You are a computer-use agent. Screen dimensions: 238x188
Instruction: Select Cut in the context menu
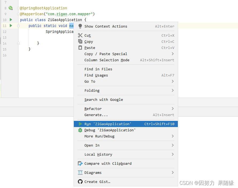(x=126, y=35)
